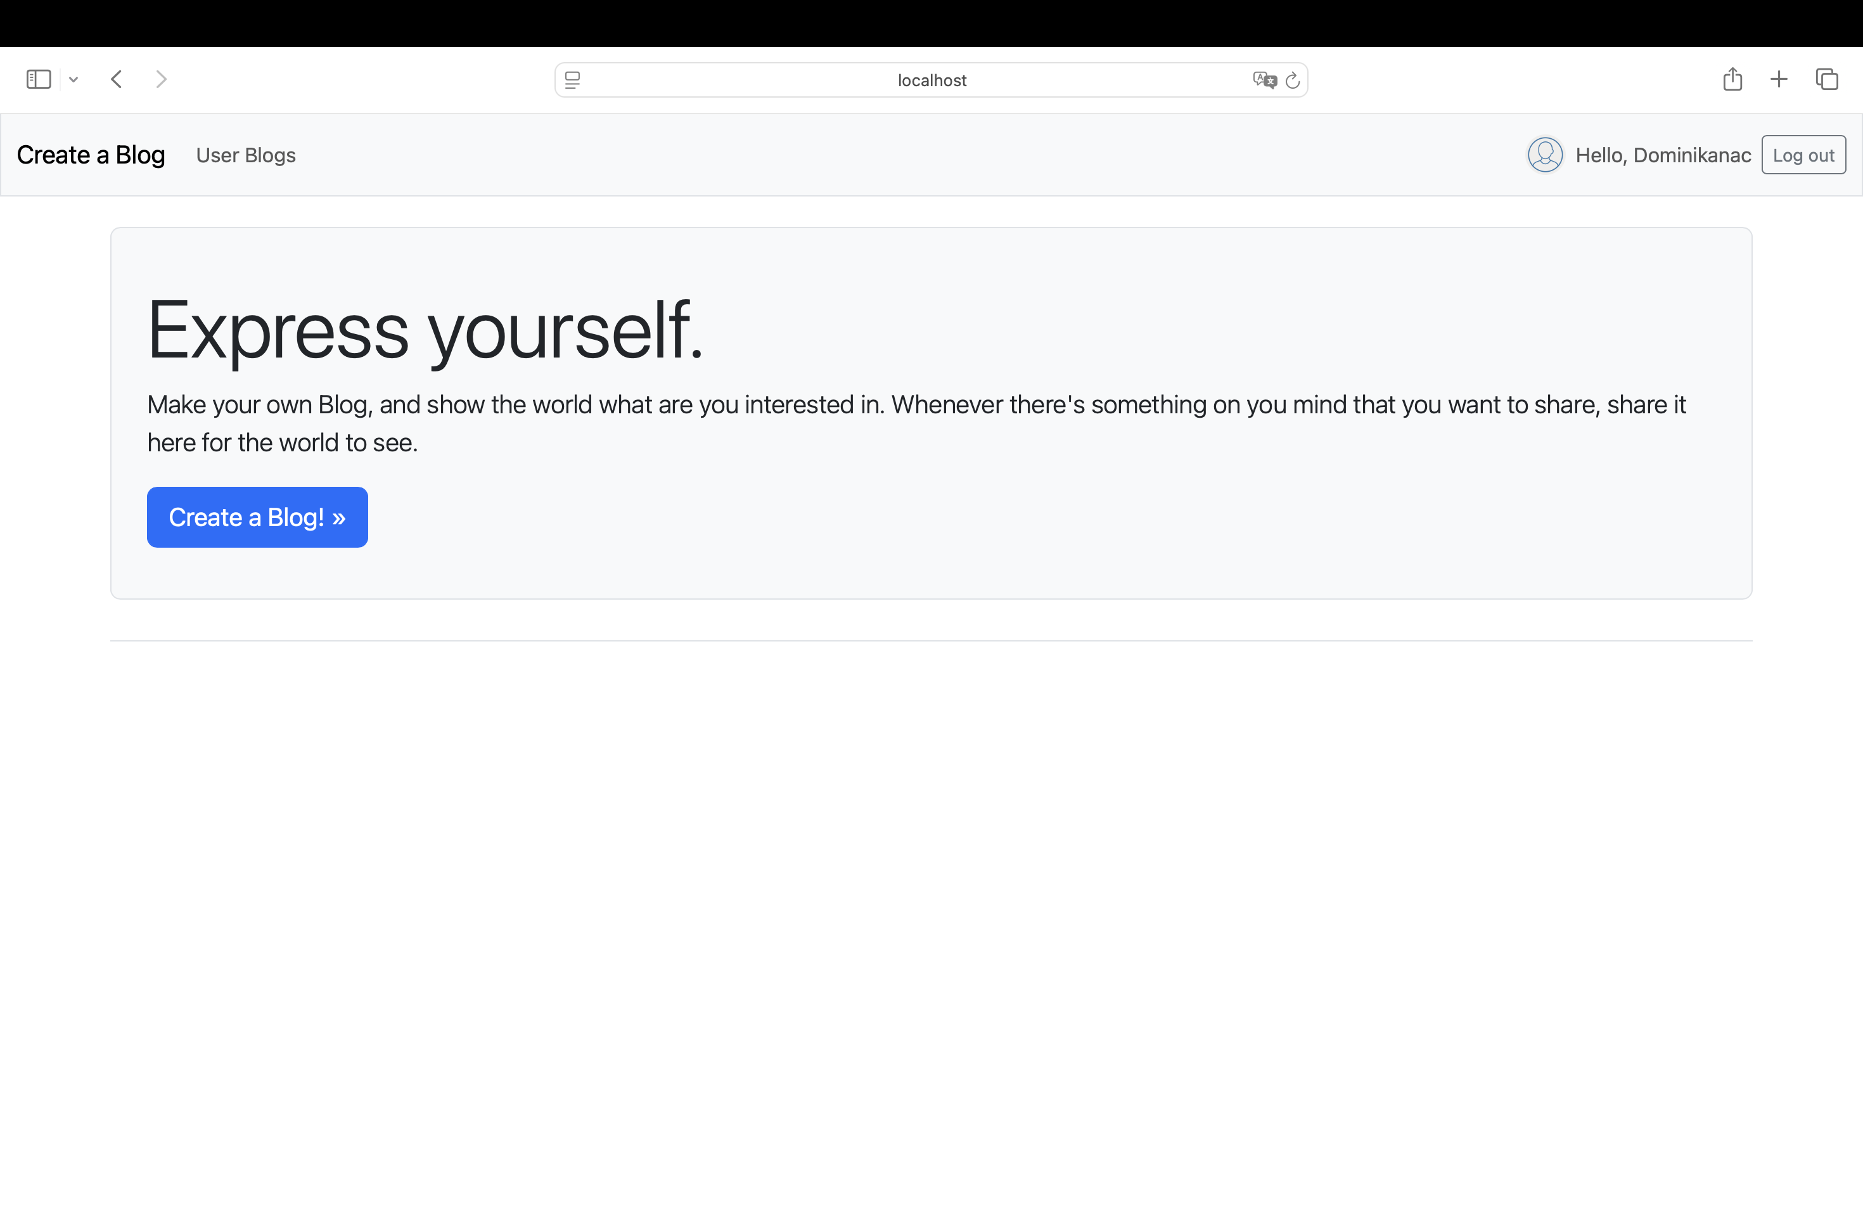Screen dimensions: 1863x1212
Task: Select the localhost URL text
Action: point(932,79)
